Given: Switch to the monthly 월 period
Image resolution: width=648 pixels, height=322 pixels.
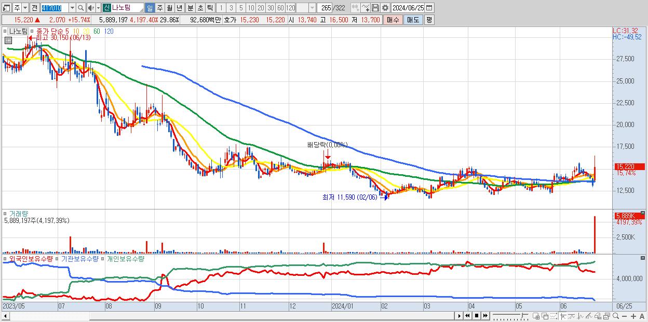Looking at the screenshot, I should [x=169, y=8].
